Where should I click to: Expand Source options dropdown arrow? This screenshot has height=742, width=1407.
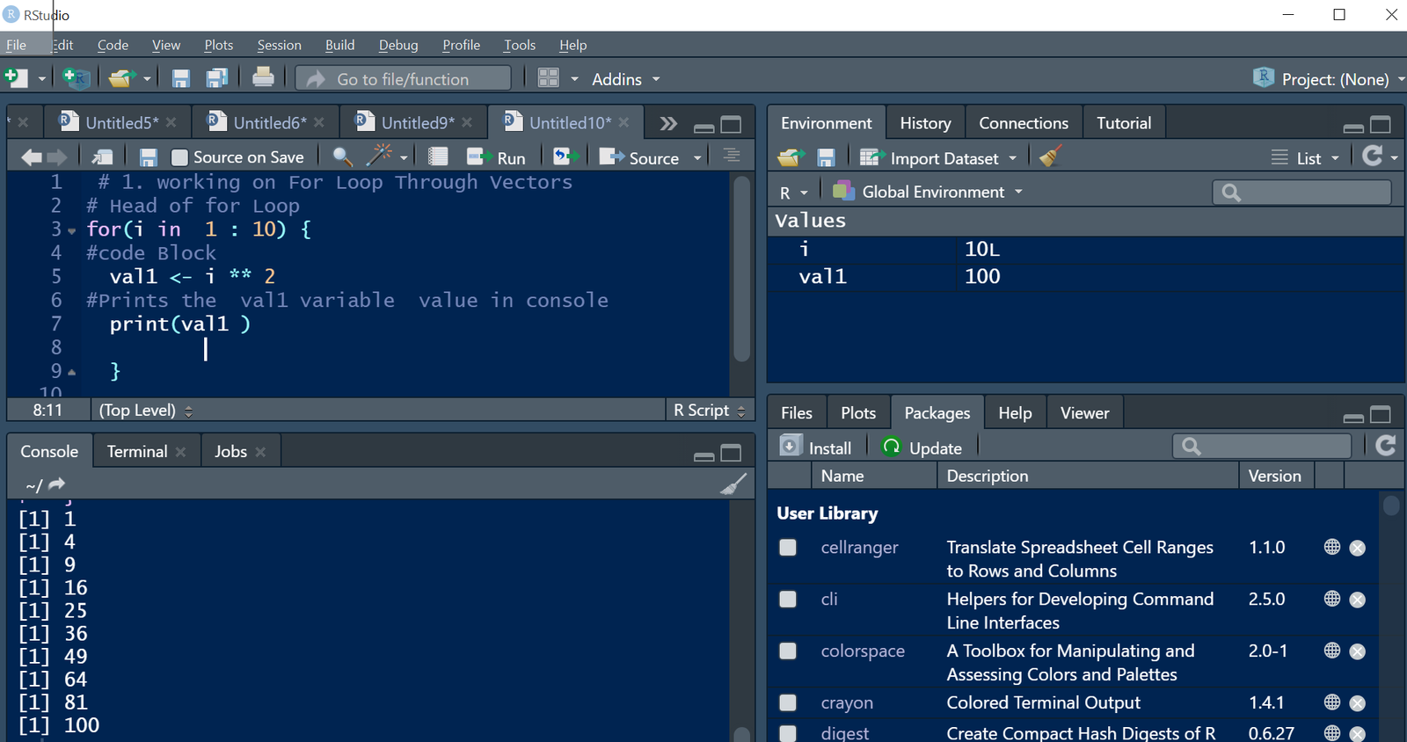[x=697, y=158]
